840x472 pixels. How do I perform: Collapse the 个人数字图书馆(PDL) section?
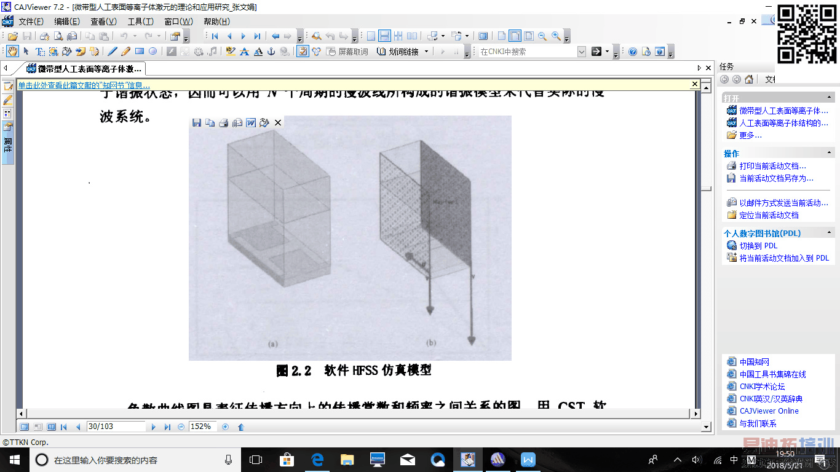tap(830, 233)
